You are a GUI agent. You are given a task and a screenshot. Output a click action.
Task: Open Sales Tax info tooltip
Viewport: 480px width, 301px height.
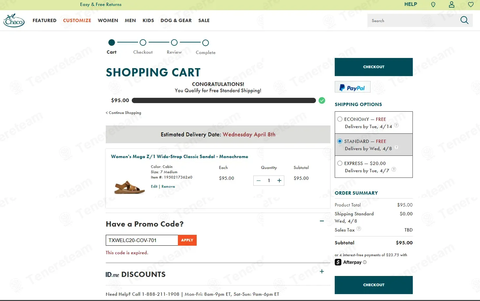click(359, 229)
